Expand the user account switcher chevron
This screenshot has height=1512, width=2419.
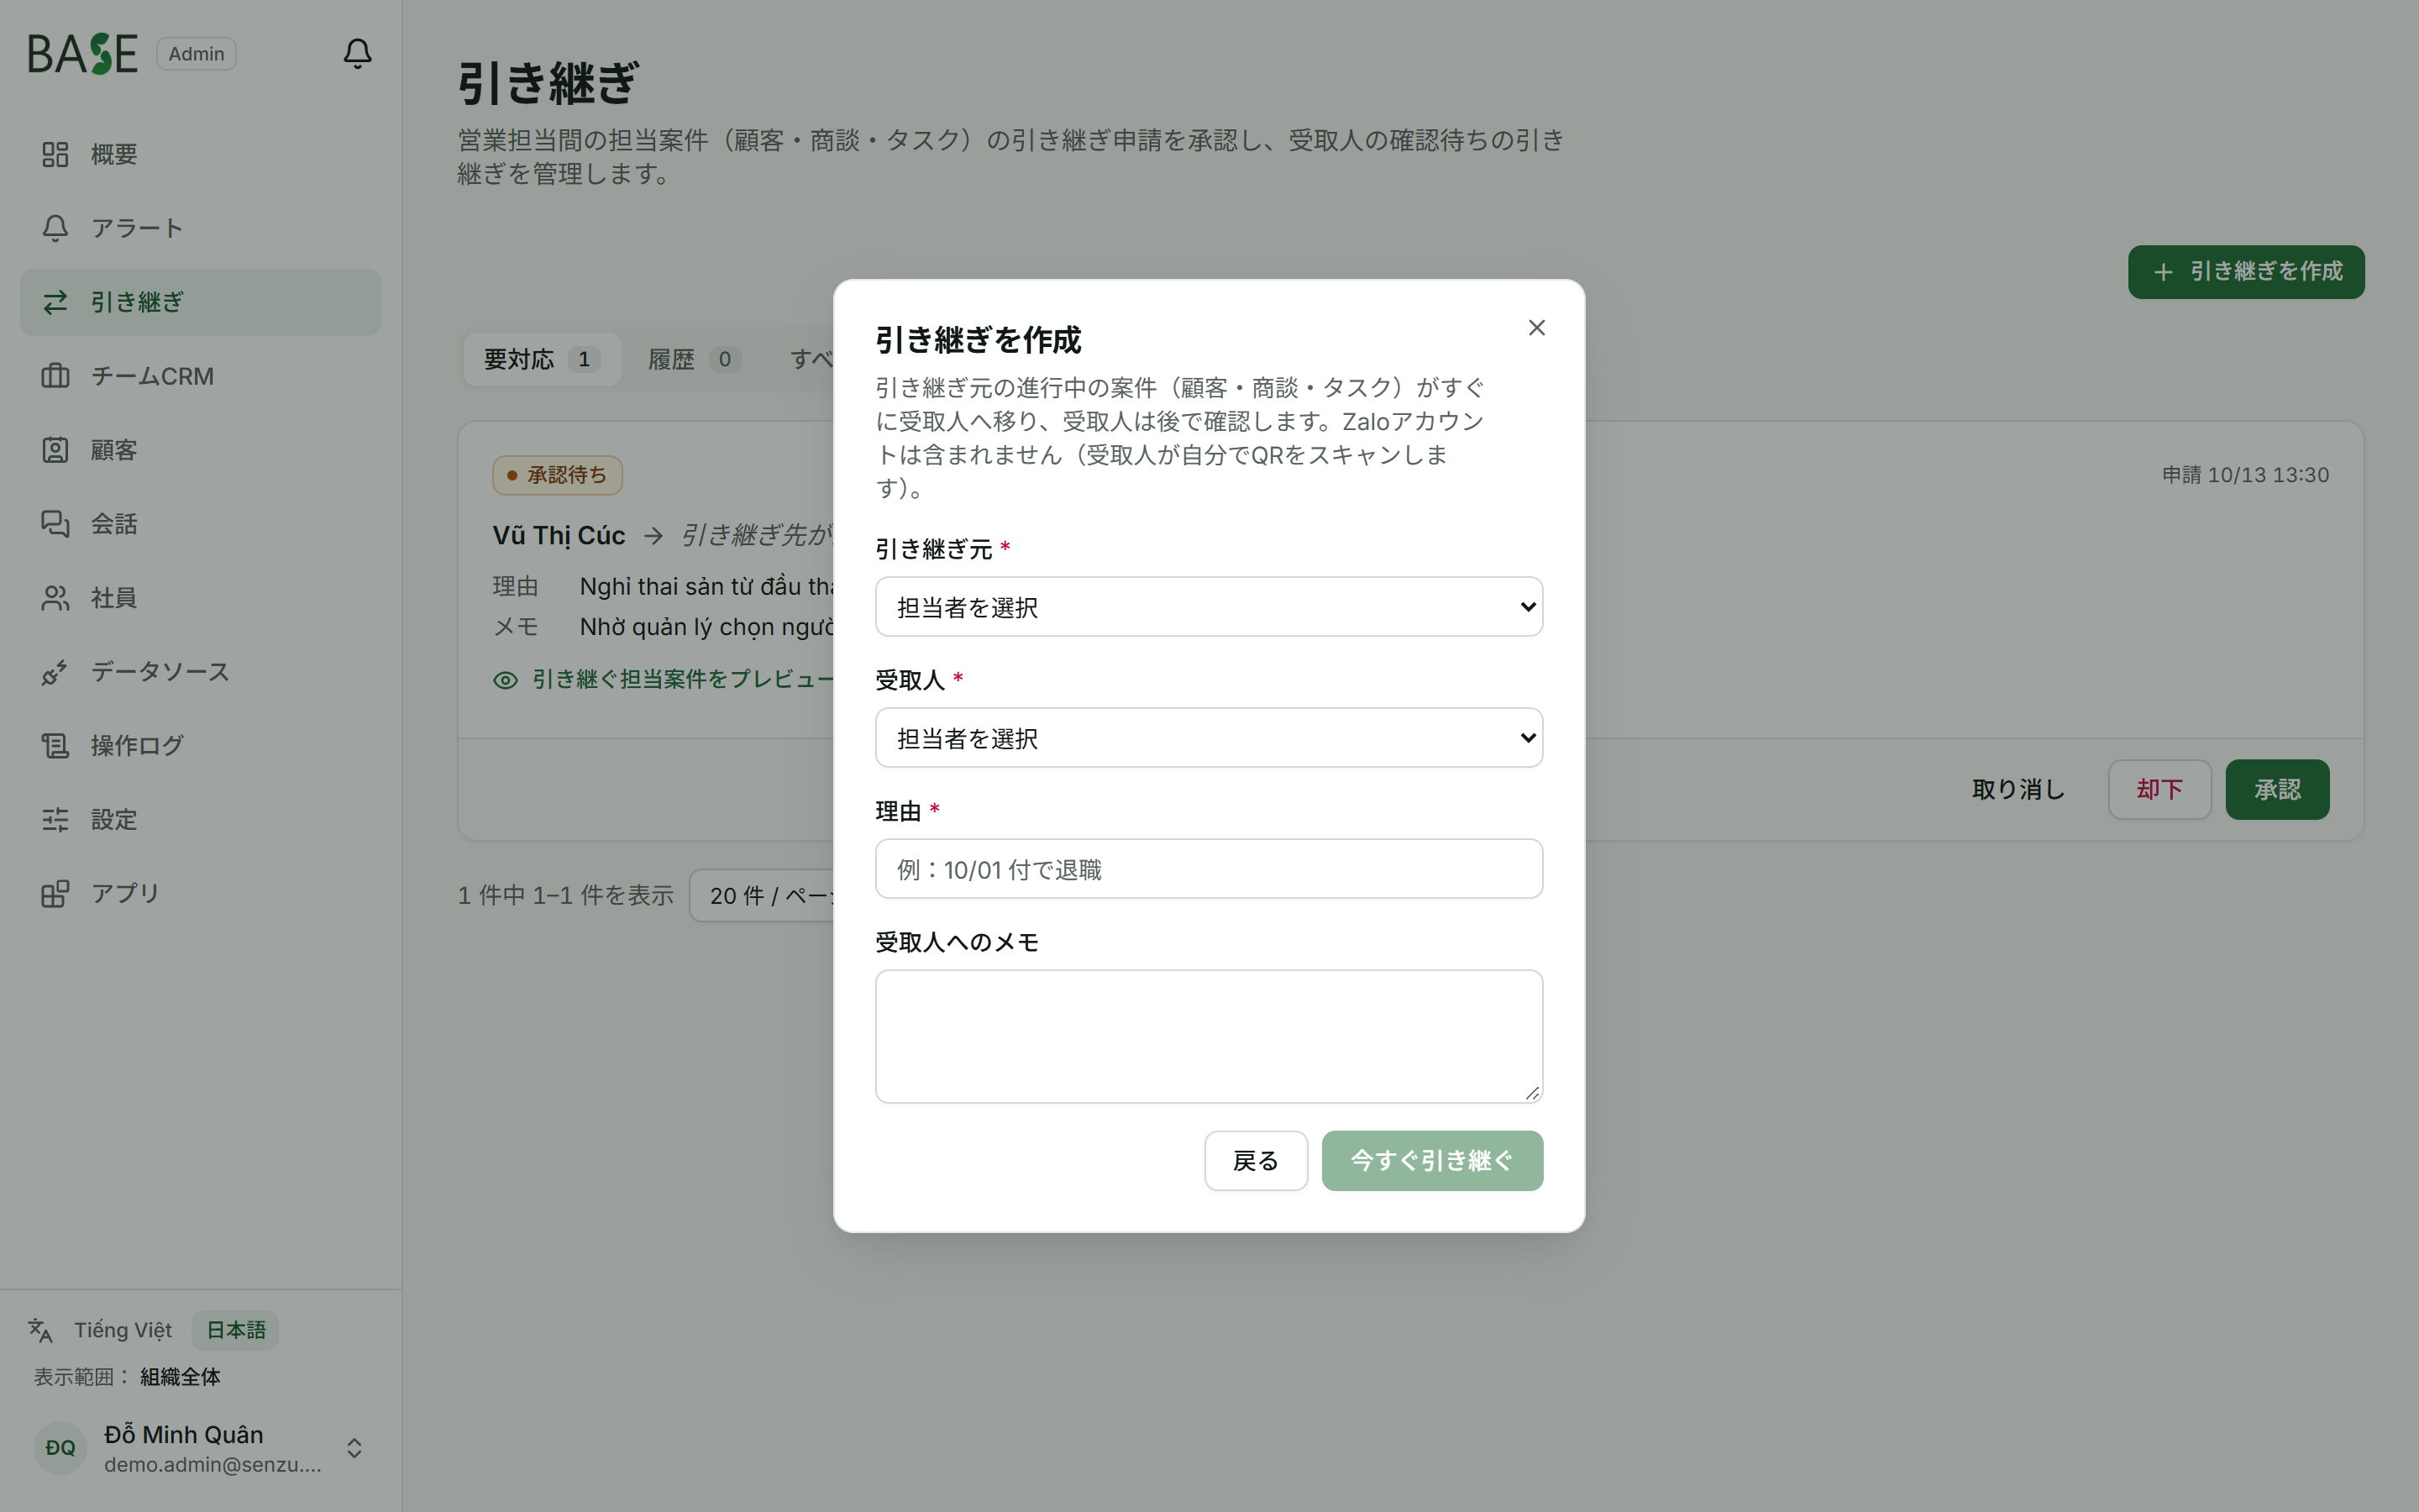tap(354, 1448)
